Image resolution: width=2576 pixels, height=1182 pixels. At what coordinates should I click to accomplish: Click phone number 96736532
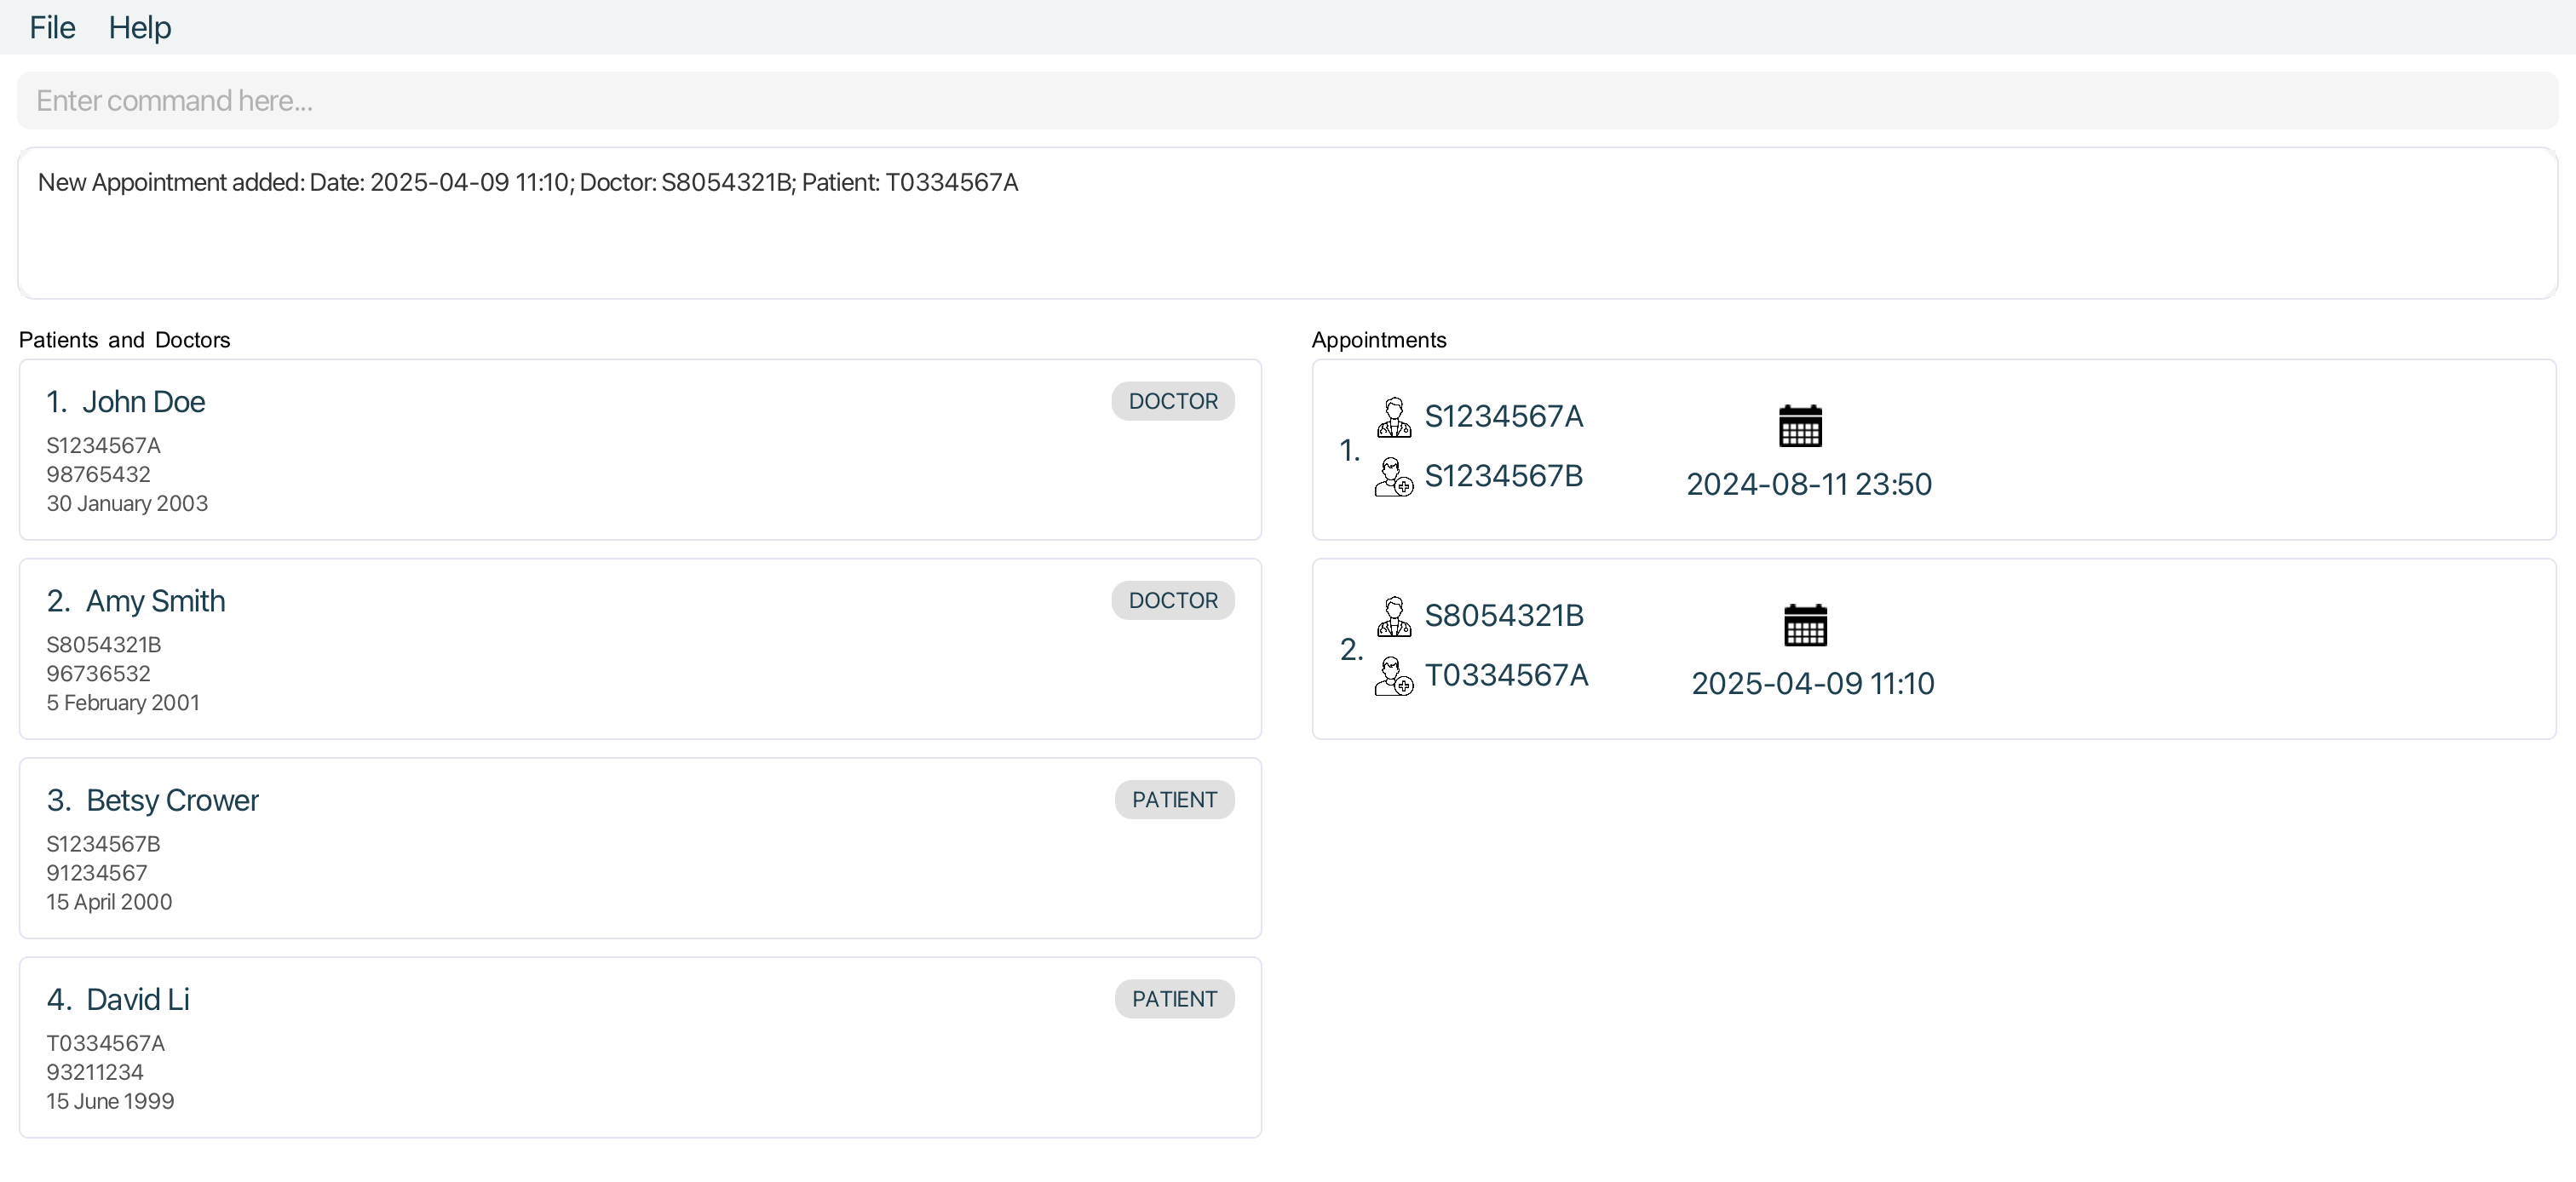tap(98, 673)
